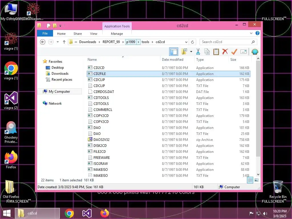Image resolution: width=292 pixels, height=219 pixels.
Task: Select the ISO2RAW application
Action: tap(168, 163)
